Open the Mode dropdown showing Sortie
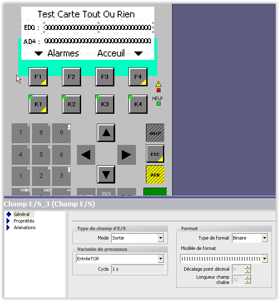 click(x=160, y=238)
